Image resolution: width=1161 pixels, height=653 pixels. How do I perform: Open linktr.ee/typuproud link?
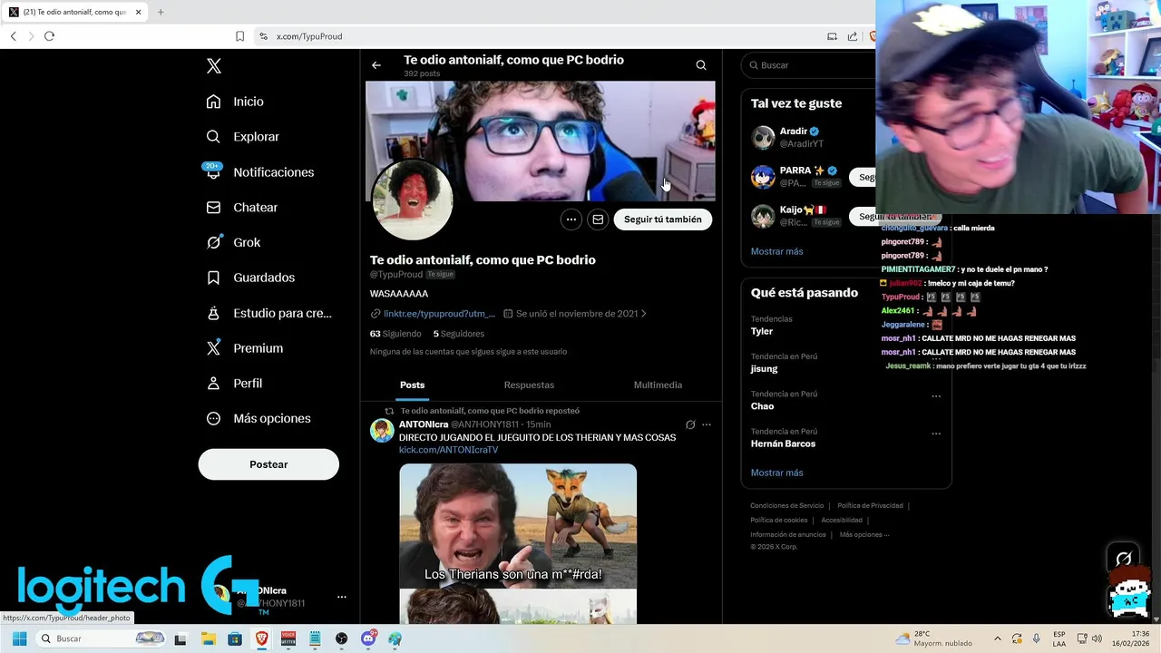(439, 314)
